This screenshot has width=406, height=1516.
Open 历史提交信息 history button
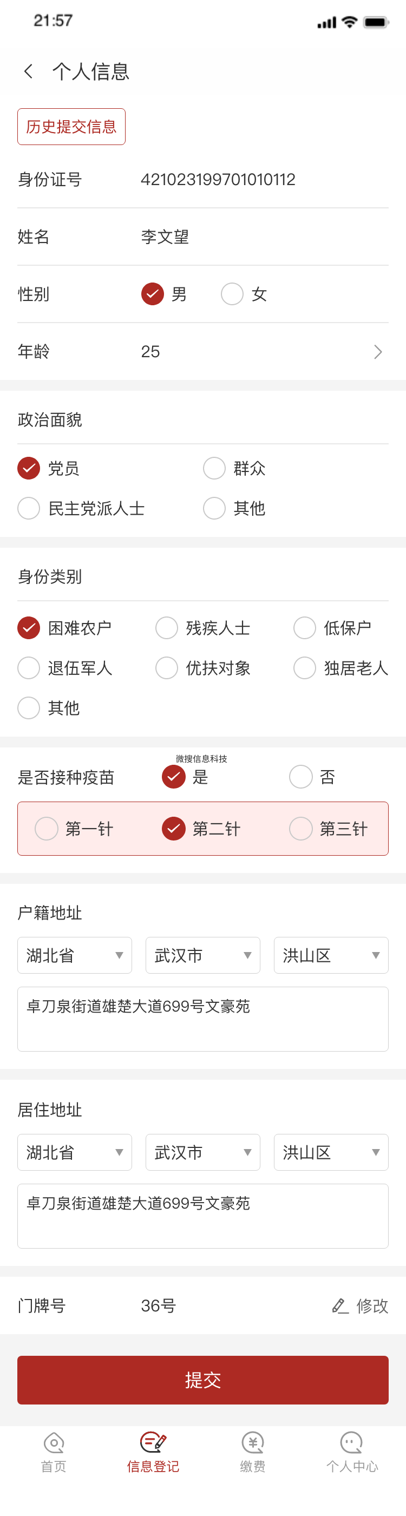[x=71, y=127]
